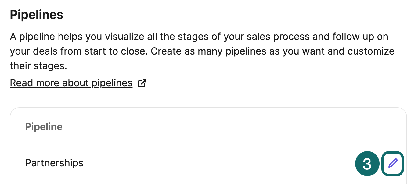Click the text "their stages." ending the description

click(38, 65)
